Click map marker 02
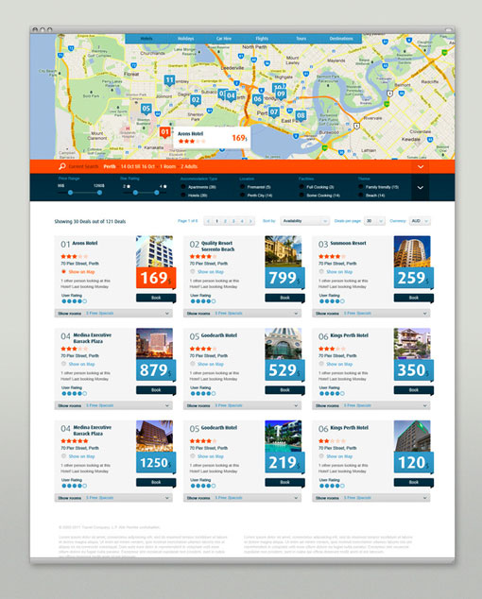482x599 pixels. pos(196,100)
